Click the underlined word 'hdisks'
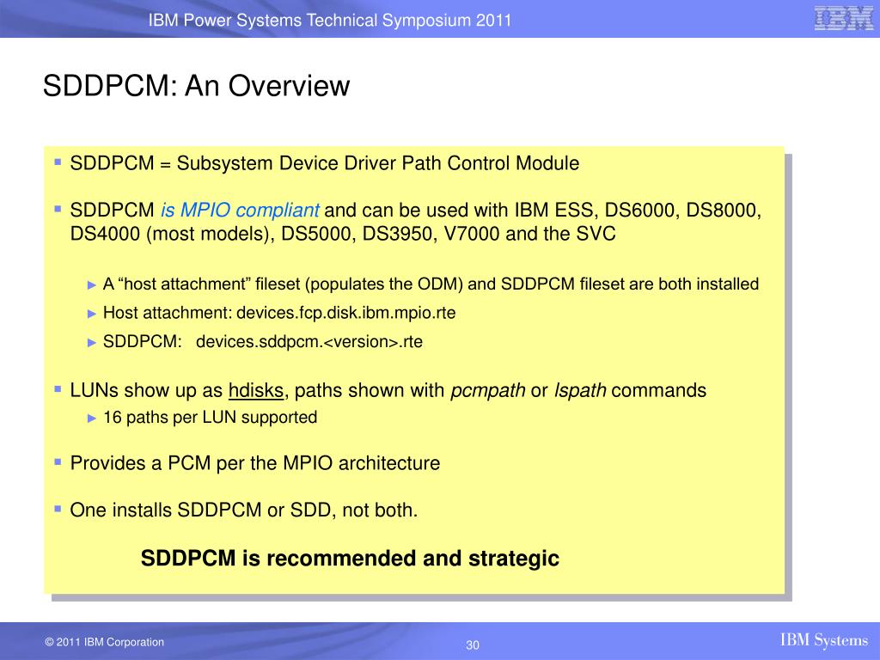The width and height of the screenshot is (880, 660). pos(256,390)
